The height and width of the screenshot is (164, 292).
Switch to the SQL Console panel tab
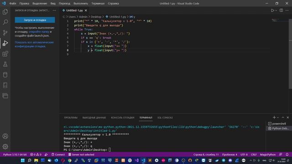(x=165, y=118)
